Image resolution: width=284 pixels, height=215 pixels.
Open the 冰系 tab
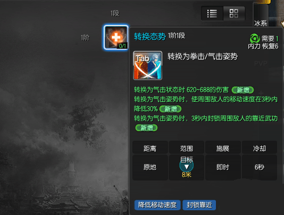point(261,23)
